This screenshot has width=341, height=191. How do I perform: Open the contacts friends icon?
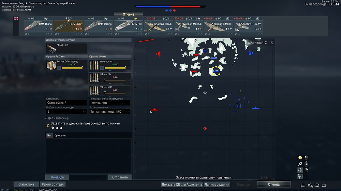coord(310,185)
